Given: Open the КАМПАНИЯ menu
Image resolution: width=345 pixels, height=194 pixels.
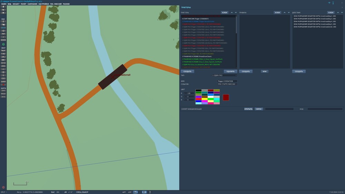Looking at the screenshot, I should point(32,4).
